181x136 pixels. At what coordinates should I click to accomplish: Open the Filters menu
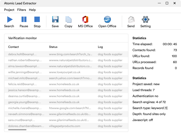coord(22,10)
